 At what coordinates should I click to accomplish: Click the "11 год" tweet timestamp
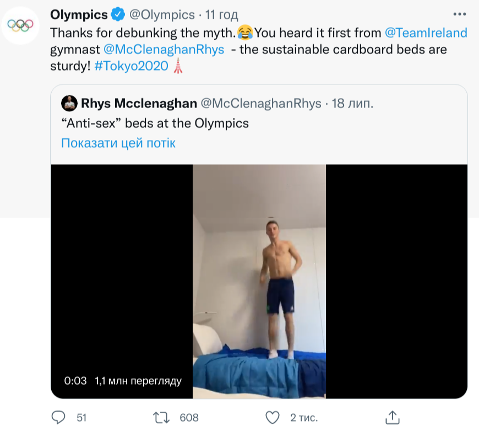(221, 14)
